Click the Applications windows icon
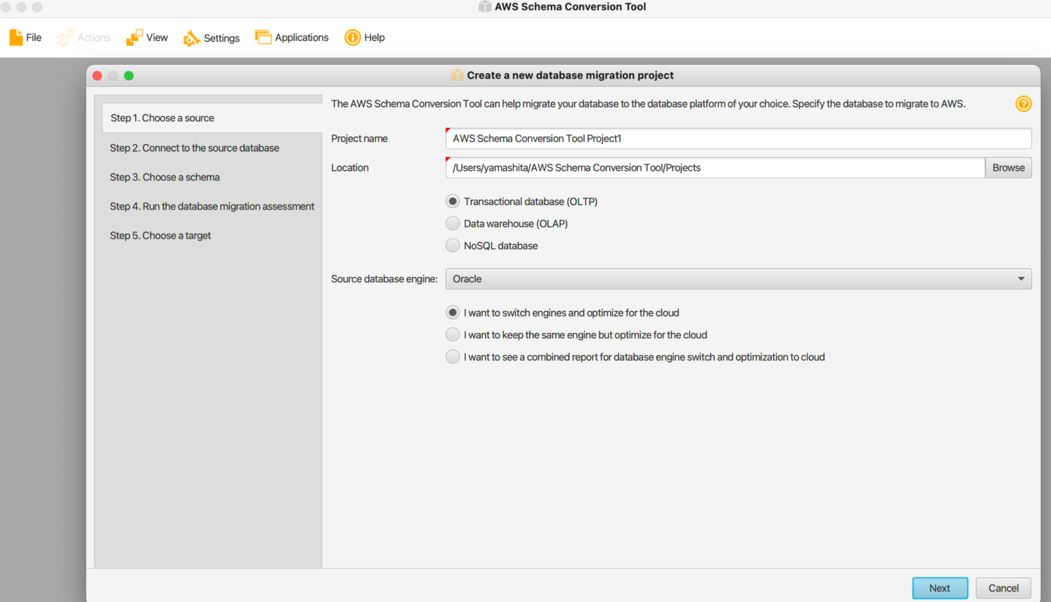Screen dimensions: 1051x602 (x=263, y=37)
